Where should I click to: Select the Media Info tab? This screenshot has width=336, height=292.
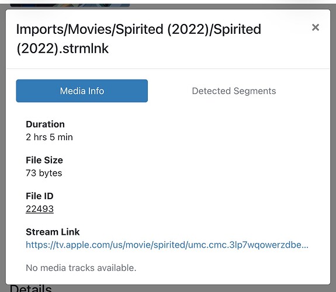[x=82, y=91]
